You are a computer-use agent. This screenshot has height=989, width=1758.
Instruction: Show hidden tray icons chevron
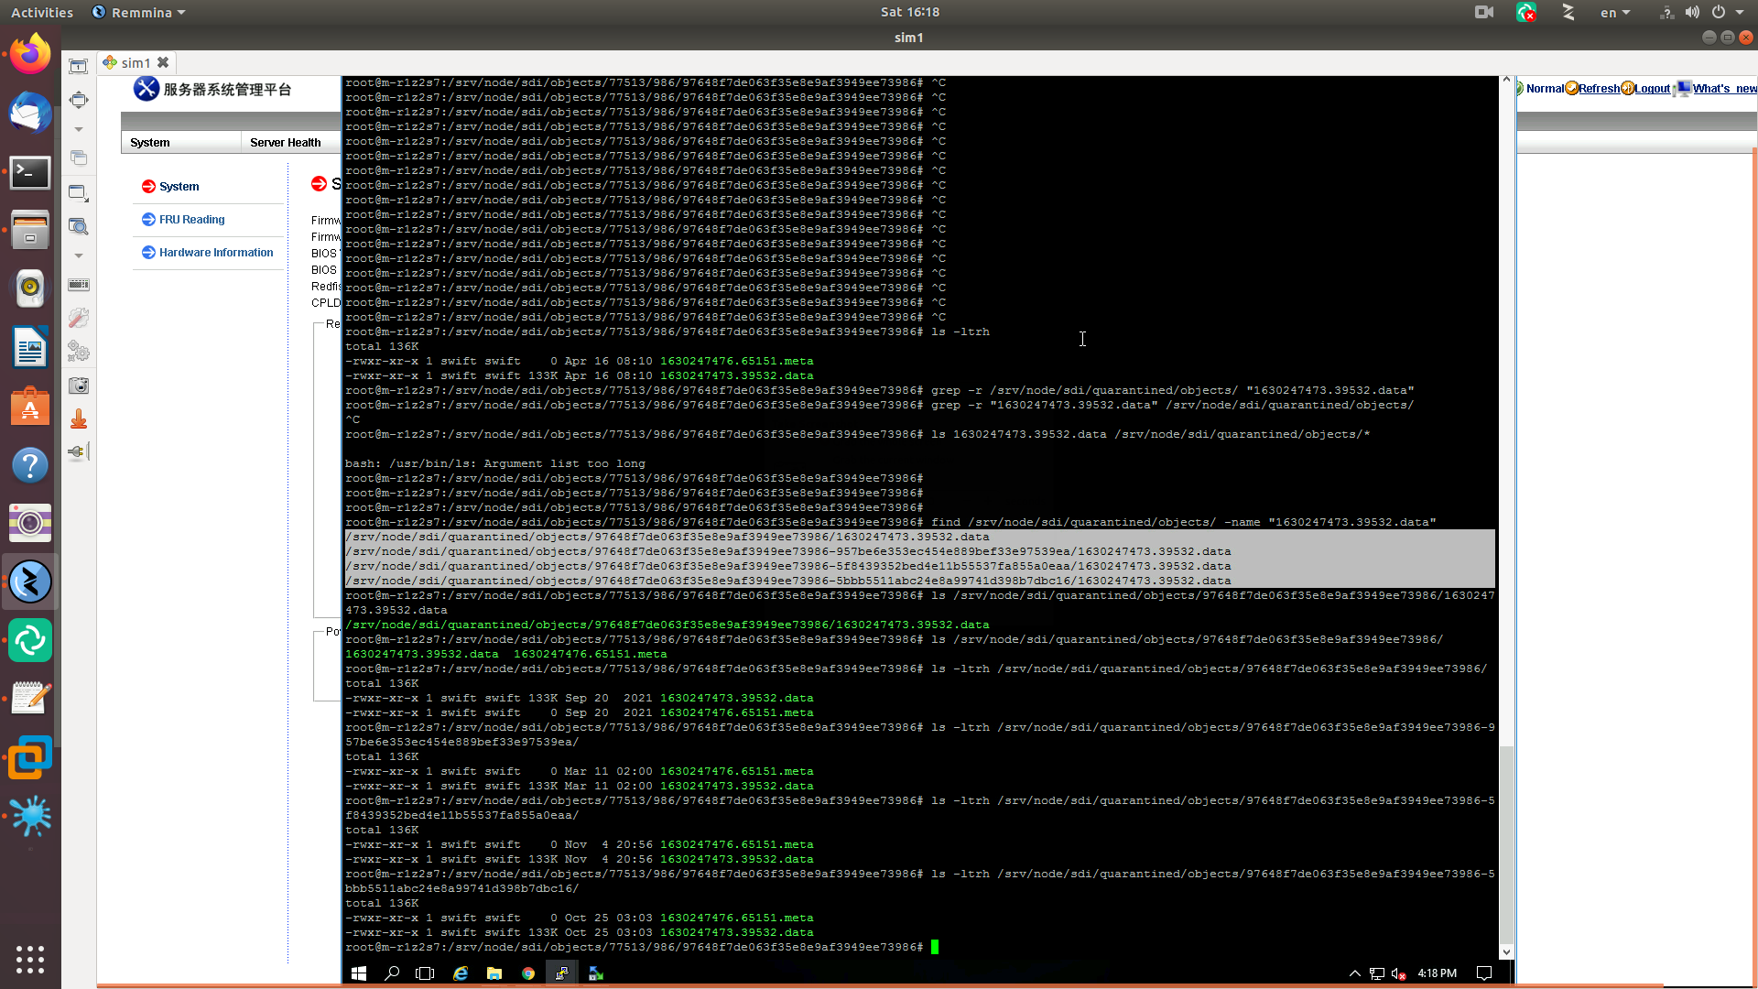[1354, 973]
